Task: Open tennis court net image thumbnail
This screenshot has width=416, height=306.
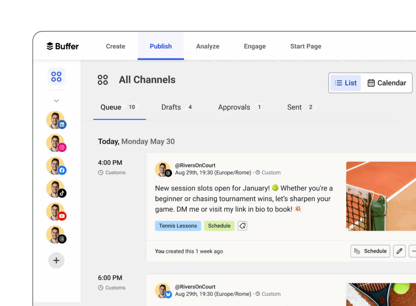Action: pyautogui.click(x=381, y=196)
